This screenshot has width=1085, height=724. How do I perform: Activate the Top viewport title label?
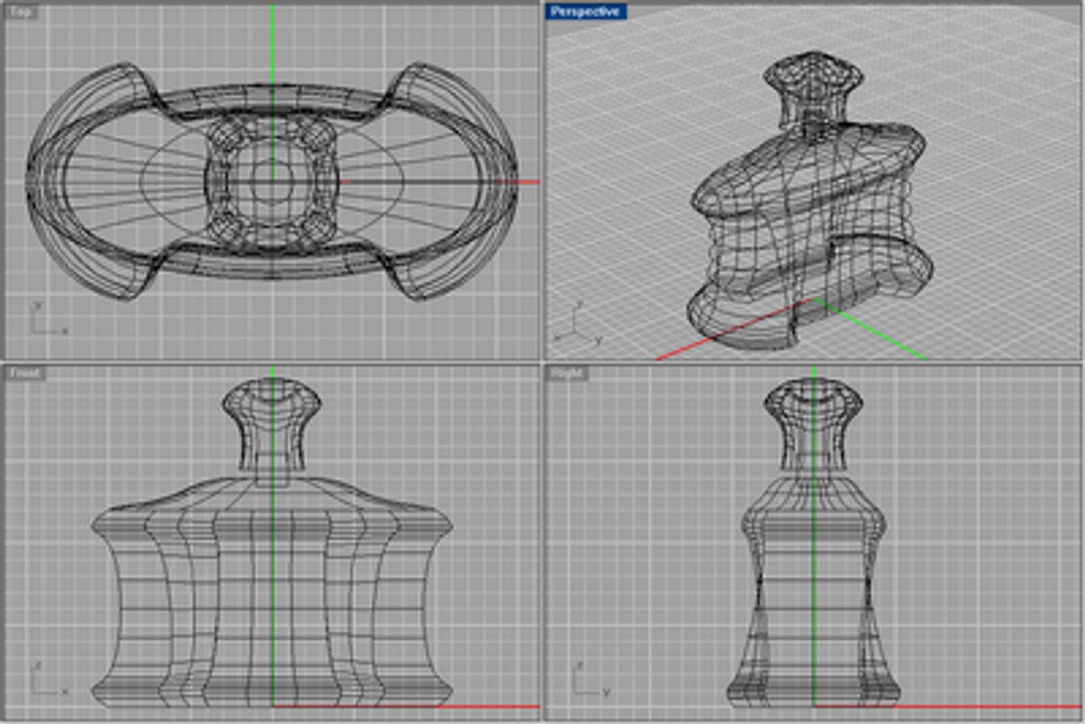click(x=21, y=11)
